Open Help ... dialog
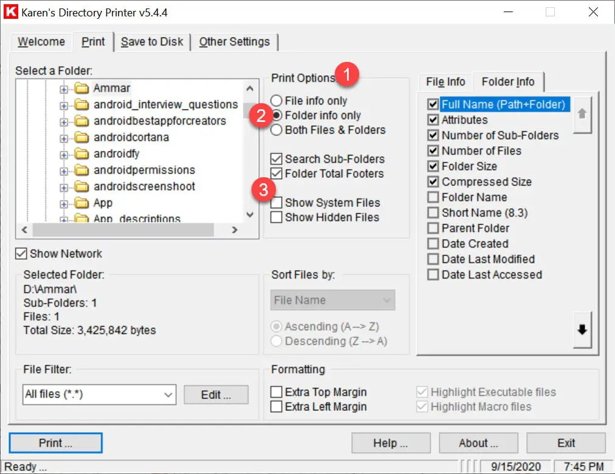 (x=391, y=443)
